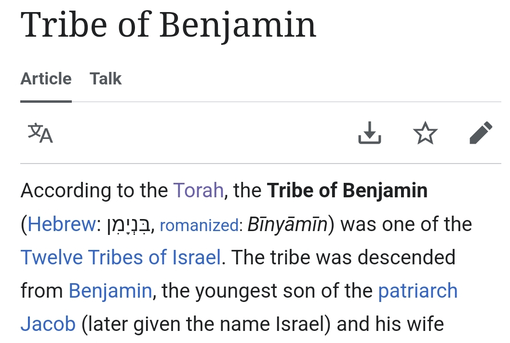This screenshot has width=510, height=343.
Task: Go to the Jacob article link
Action: [48, 324]
